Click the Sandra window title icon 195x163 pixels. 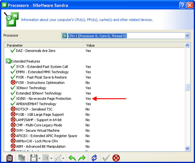coord(4,5)
